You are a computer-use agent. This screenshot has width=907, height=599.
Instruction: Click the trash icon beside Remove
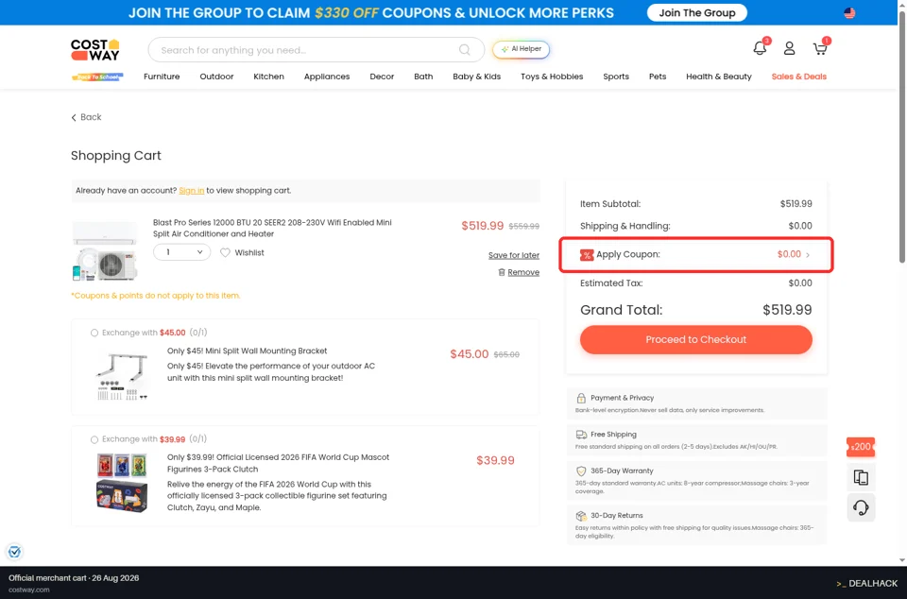click(502, 272)
